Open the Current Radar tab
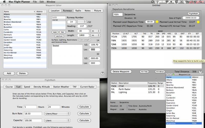Viewport: 205px width, 128px height. pos(87,87)
